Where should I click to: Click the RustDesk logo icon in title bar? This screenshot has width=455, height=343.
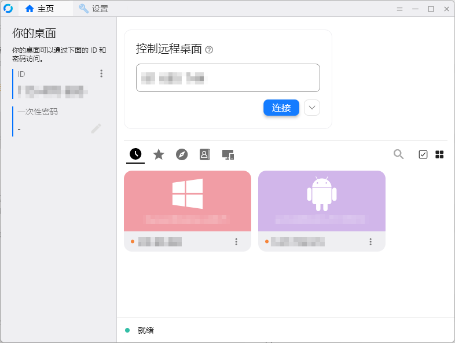(8, 9)
